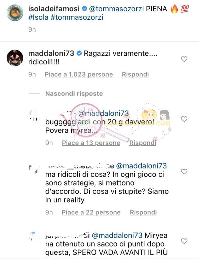This screenshot has height=263, width=199.
Task: Open the @tommasozorzi mention in caption
Action: coord(116,9)
